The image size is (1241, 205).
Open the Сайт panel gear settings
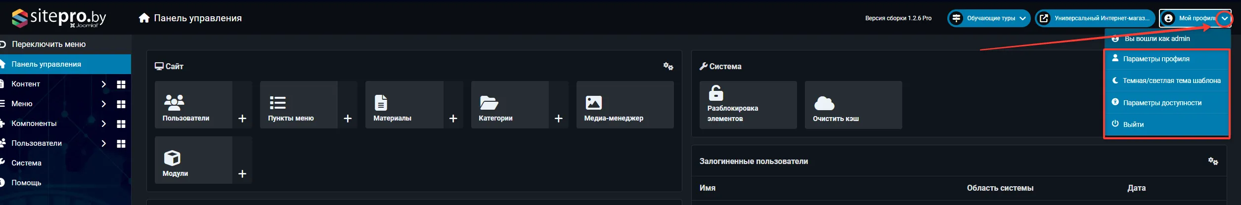(668, 66)
